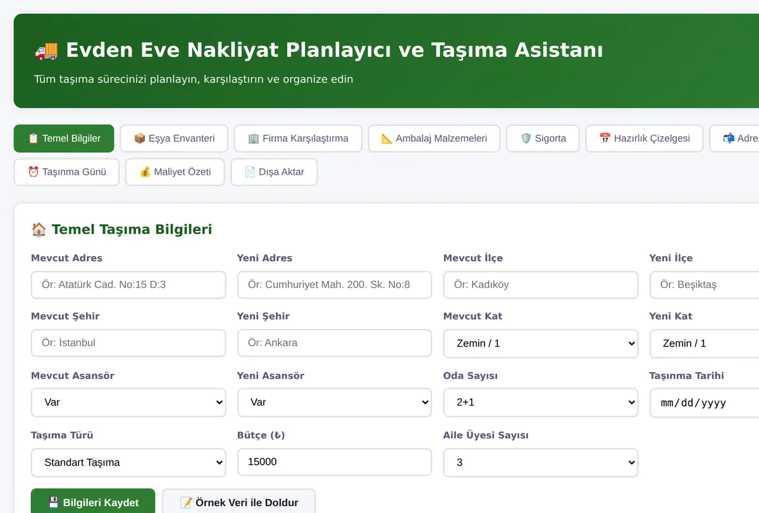Click the clipboard icon on Temel Bilgiler
Viewport: 759px width, 513px height.
pyautogui.click(x=34, y=139)
